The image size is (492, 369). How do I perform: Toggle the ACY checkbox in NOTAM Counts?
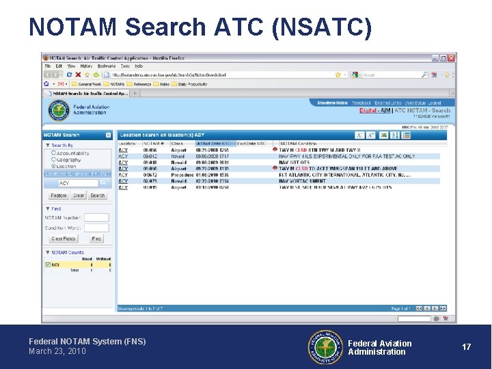click(48, 265)
